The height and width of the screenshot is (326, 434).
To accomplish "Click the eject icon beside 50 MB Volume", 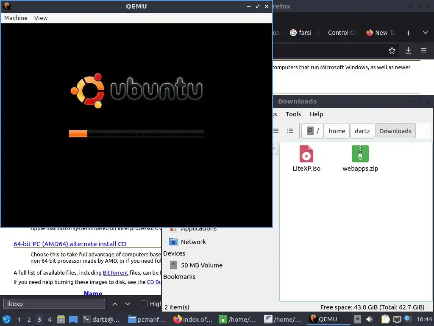I will coord(173,265).
